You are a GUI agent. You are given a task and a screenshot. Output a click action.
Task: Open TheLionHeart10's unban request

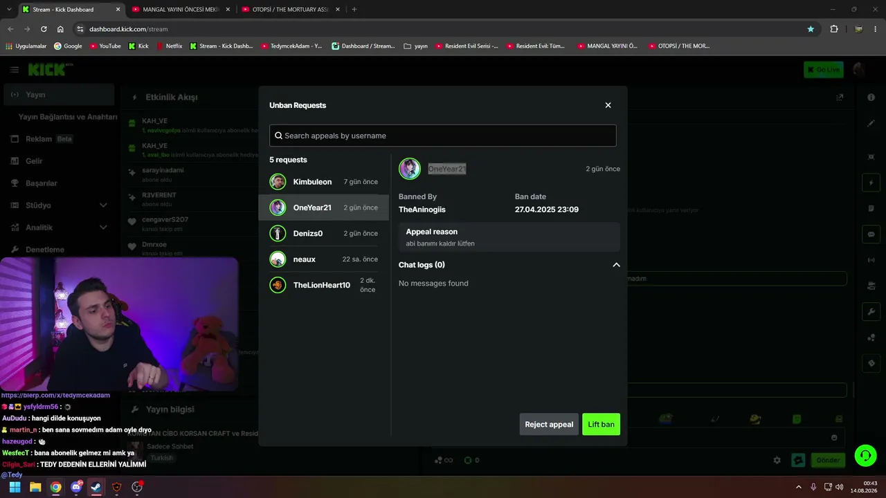tap(324, 285)
